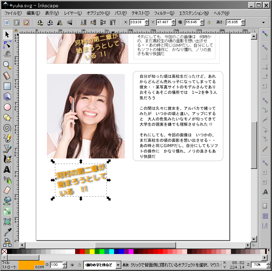Click rotate 90 degrees clockwise icon
Screen dimensions: 272x271
point(50,22)
